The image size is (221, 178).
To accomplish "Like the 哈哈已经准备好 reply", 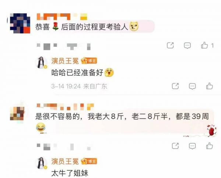I will tap(210, 86).
